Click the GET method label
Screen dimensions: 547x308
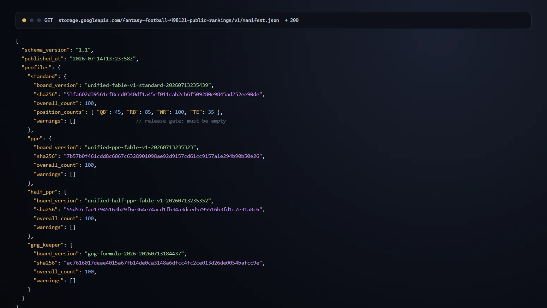coord(49,20)
